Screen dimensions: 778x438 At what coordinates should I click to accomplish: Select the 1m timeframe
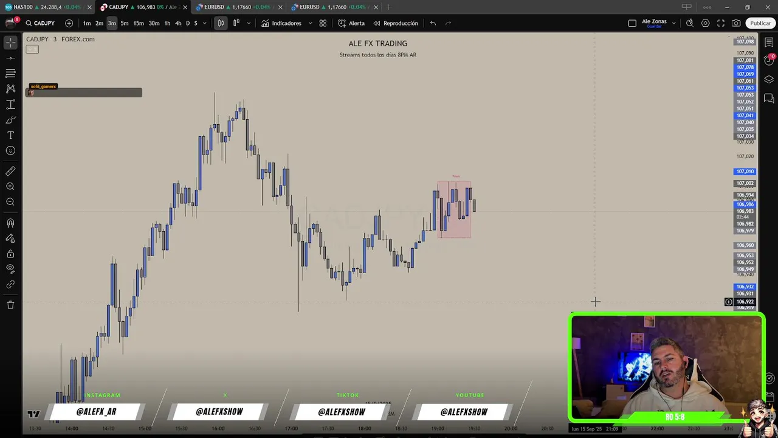(x=87, y=23)
